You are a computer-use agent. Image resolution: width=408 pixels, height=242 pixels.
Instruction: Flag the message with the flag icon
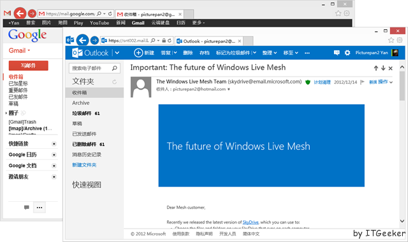click(x=362, y=82)
